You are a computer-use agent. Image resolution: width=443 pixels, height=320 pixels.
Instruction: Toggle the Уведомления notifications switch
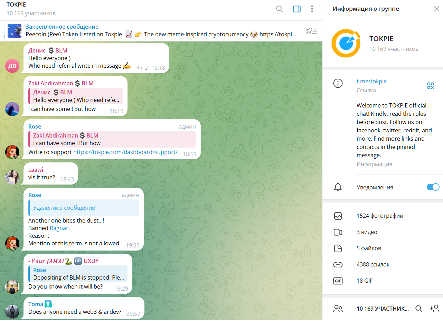pos(433,187)
